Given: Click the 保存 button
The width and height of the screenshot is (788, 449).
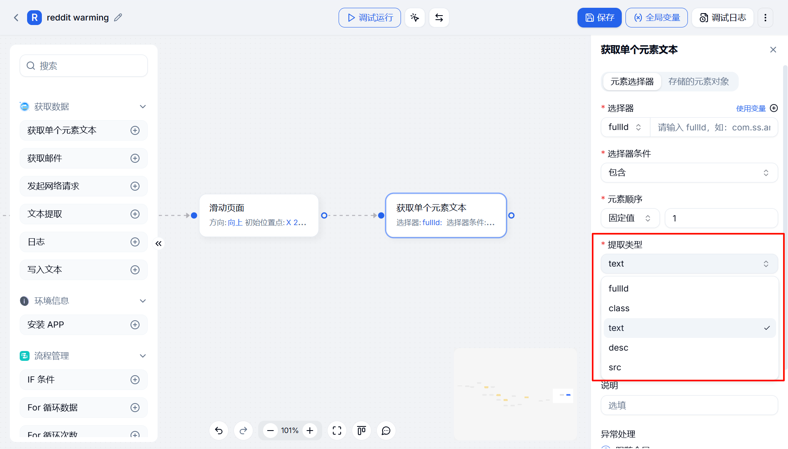Looking at the screenshot, I should point(600,18).
